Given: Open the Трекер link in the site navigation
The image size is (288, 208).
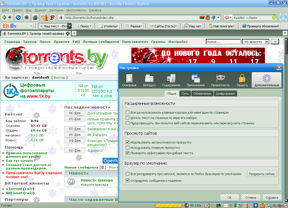Looking at the screenshot, I should pos(30,42).
